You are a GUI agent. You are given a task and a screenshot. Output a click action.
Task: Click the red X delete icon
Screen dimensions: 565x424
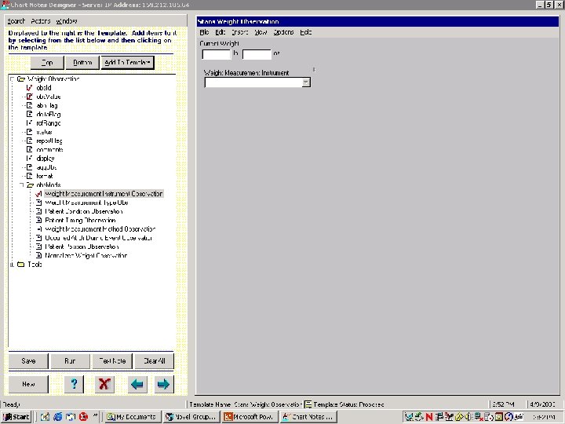(x=104, y=384)
